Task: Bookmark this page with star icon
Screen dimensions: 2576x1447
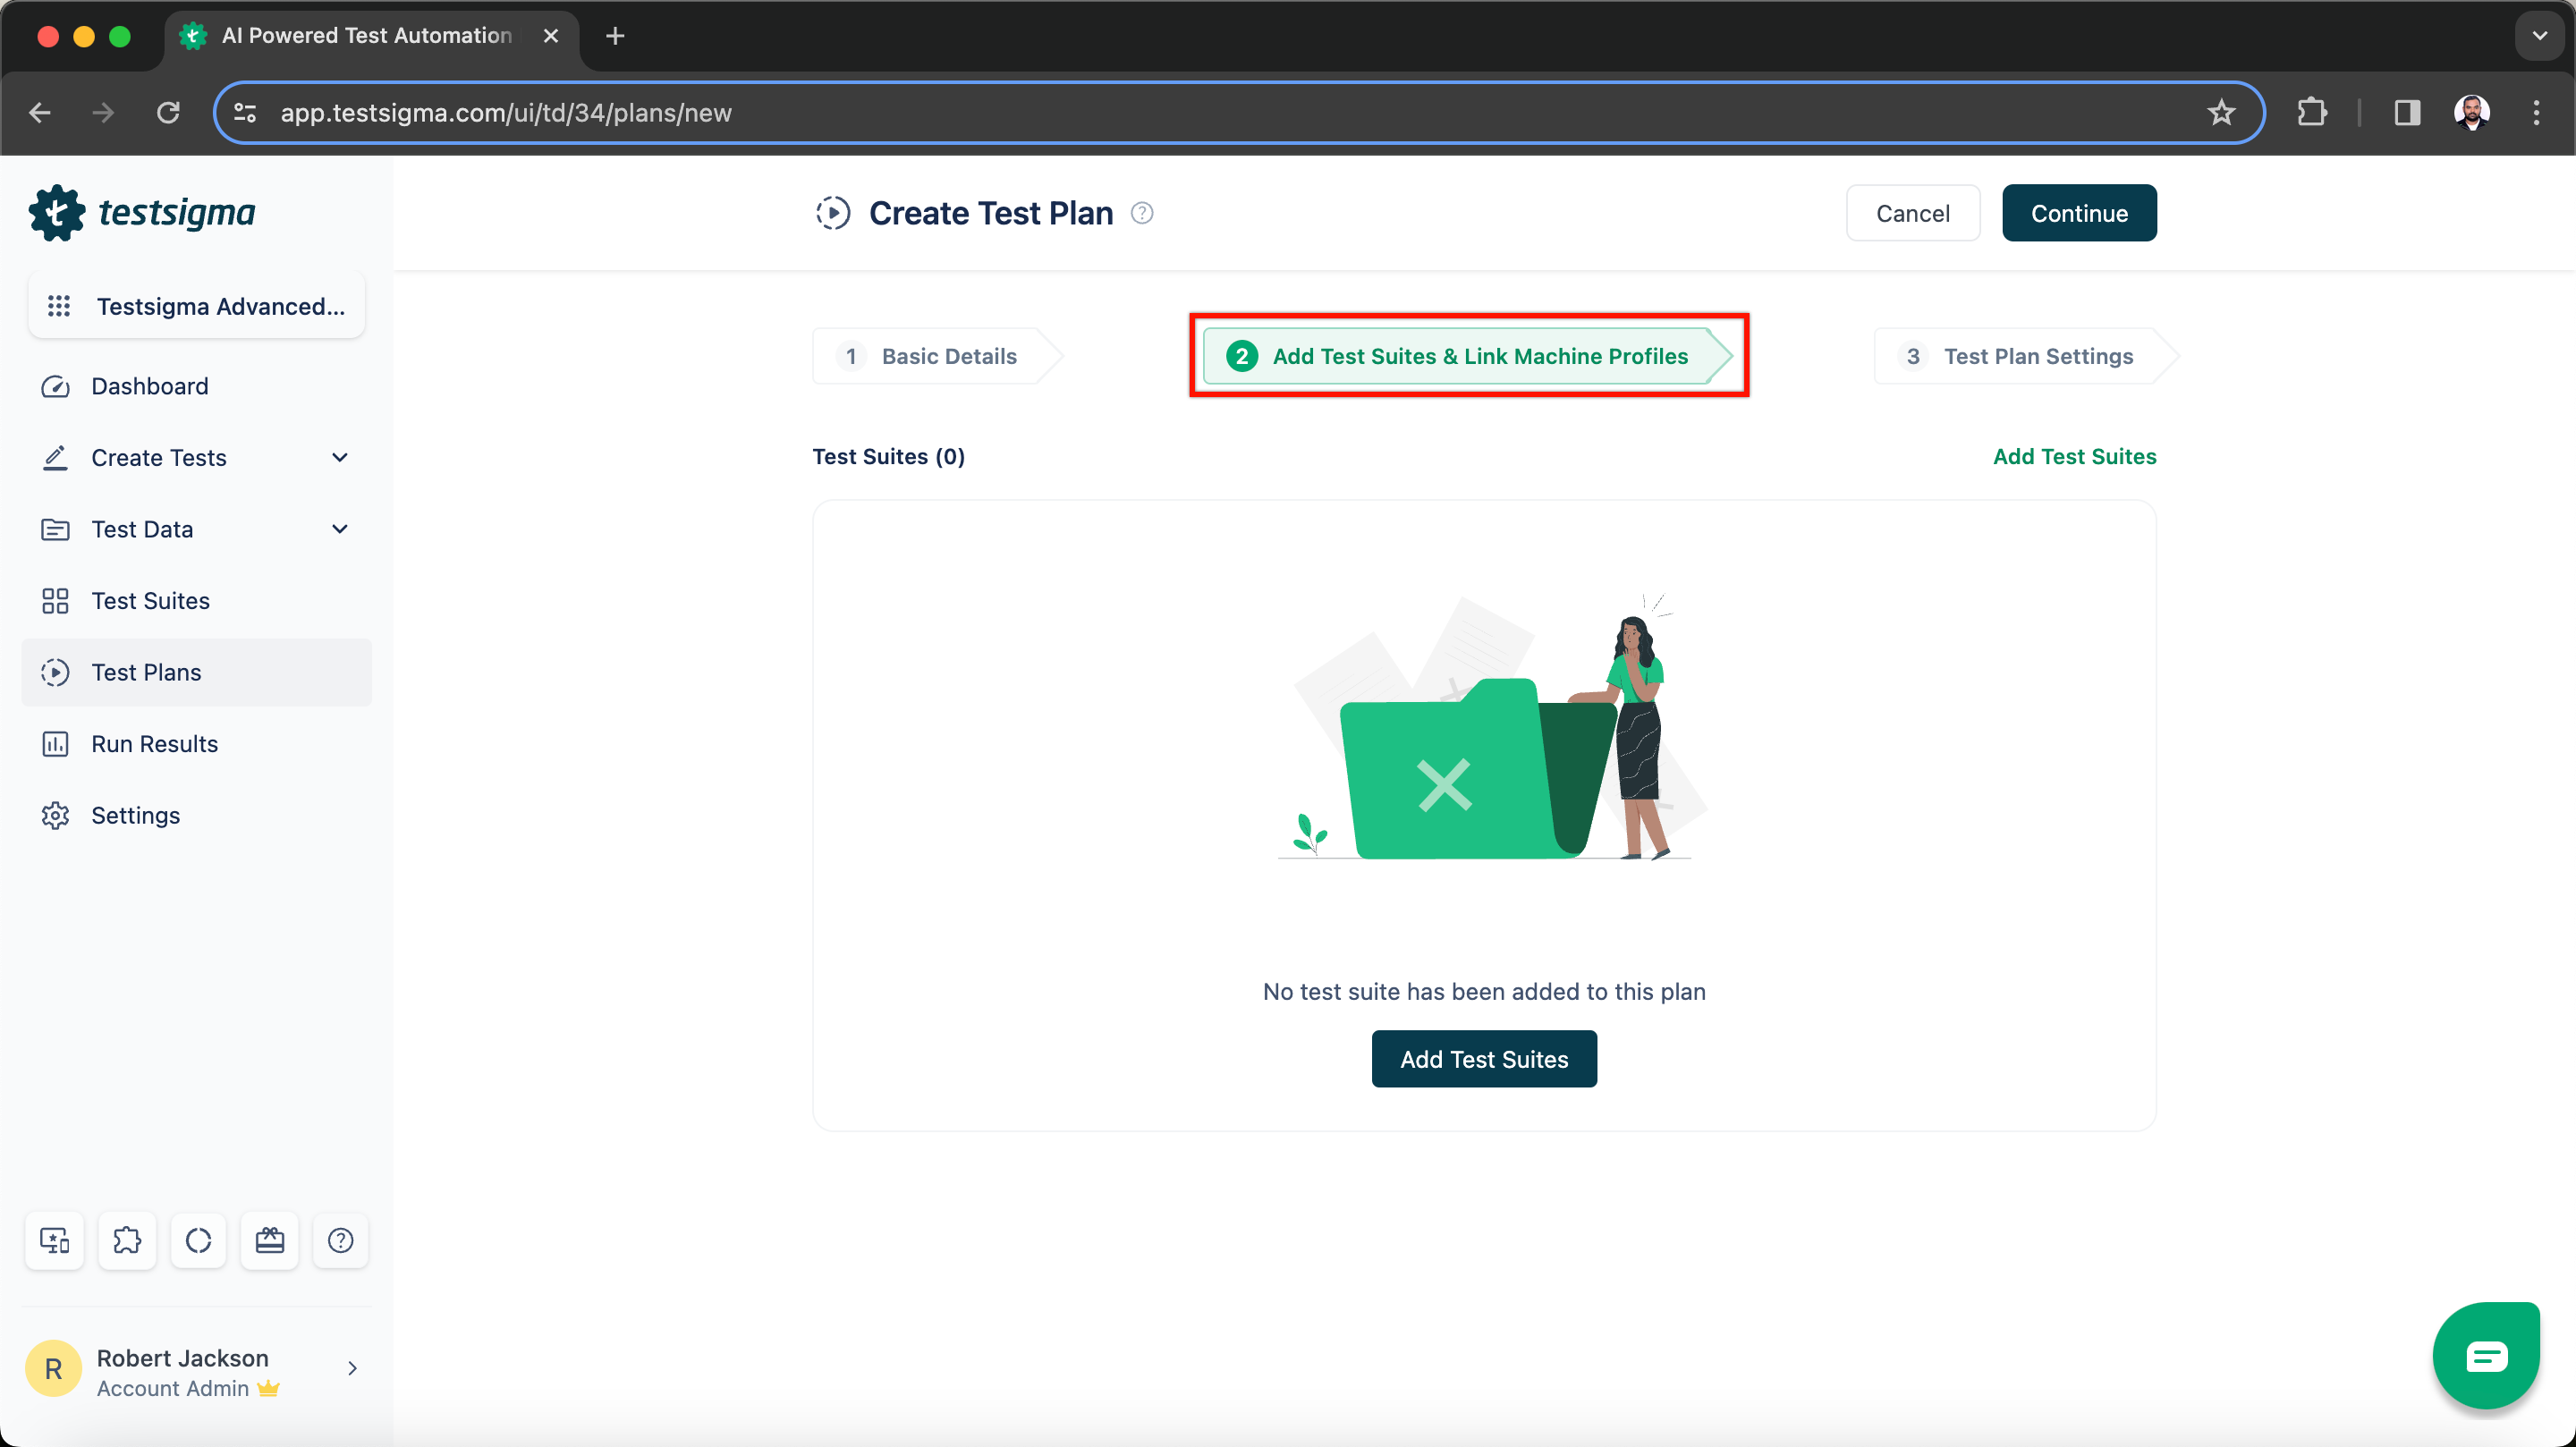Action: (x=2221, y=113)
